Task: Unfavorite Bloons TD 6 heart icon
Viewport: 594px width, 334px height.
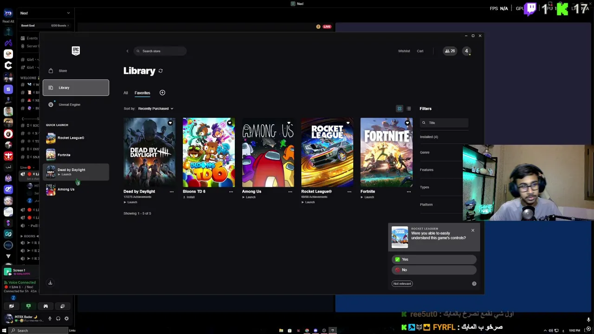Action: (x=230, y=123)
